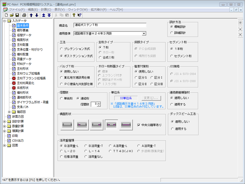Toggle the 中央分離帯あり checkbox

[139, 125]
